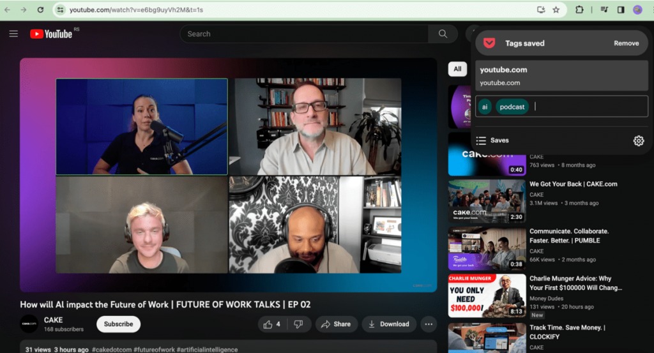Dislike the video with thumbs down
This screenshot has height=353, width=654.
click(x=298, y=324)
